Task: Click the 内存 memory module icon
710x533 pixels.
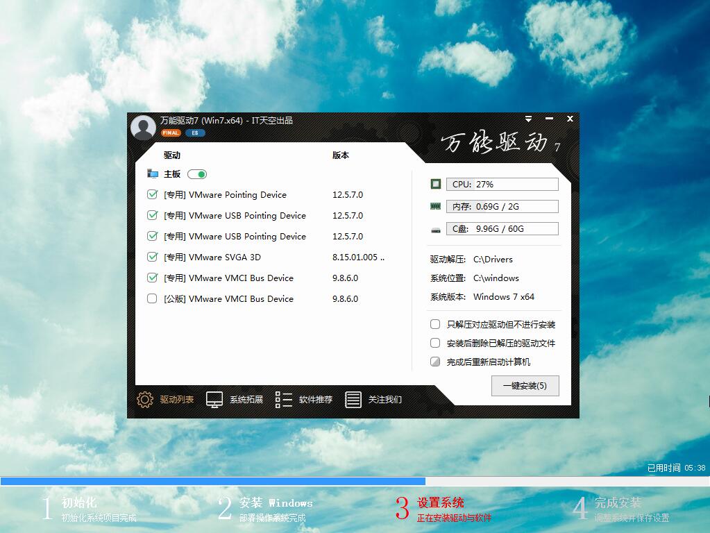Action: (x=435, y=205)
